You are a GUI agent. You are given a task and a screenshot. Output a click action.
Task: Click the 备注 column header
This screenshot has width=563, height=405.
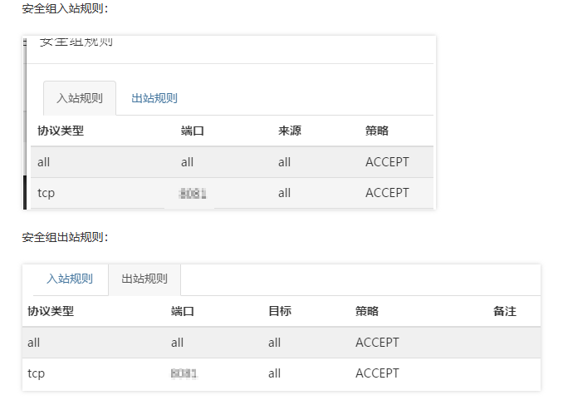pos(505,311)
